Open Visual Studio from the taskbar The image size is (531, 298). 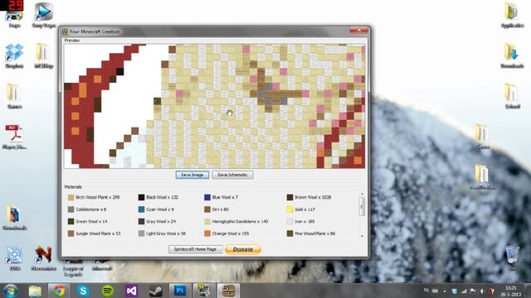click(131, 291)
